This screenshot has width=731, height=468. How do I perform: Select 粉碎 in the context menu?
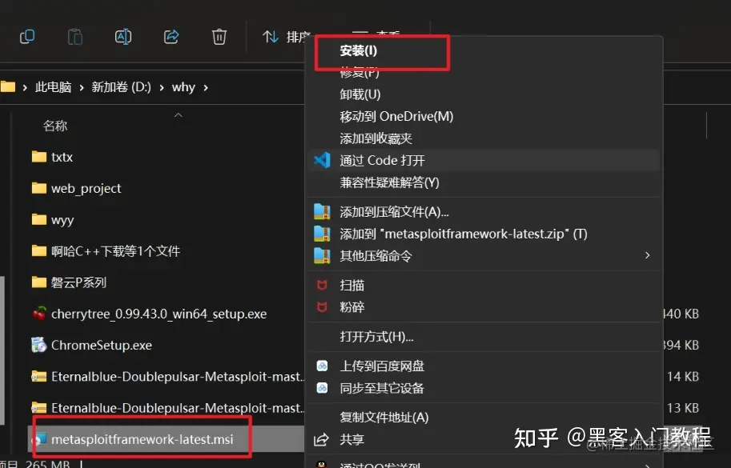pyautogui.click(x=352, y=307)
